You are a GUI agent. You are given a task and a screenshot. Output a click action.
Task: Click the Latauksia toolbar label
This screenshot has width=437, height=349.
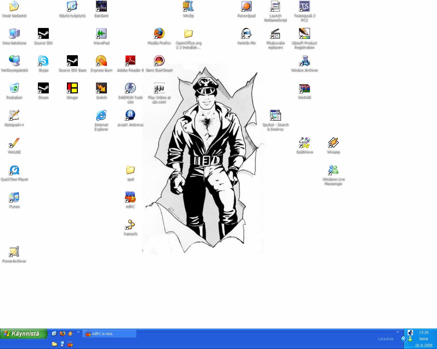pos(385,339)
